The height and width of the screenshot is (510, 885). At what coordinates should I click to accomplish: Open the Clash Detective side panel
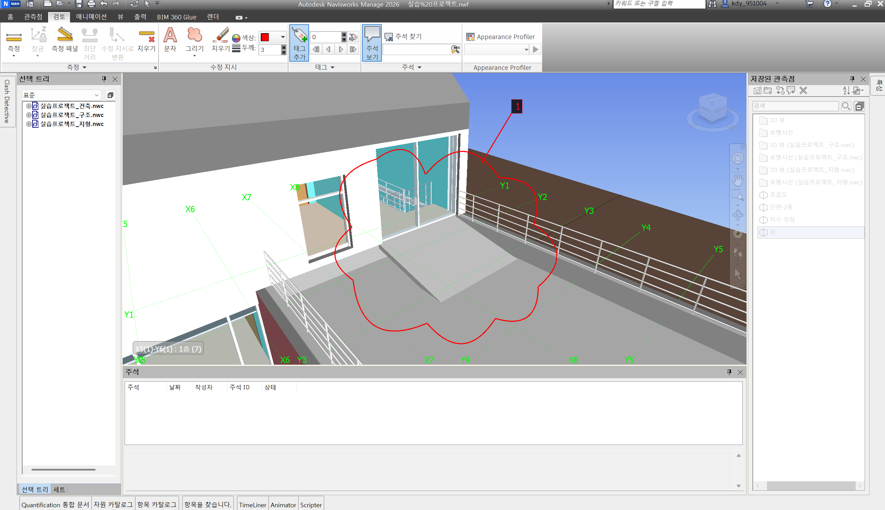[7, 102]
